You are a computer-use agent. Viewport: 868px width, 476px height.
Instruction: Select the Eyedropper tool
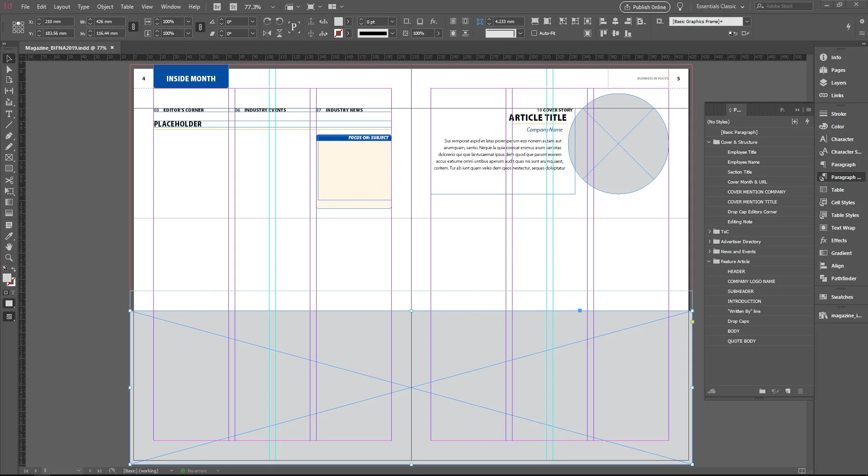[9, 236]
